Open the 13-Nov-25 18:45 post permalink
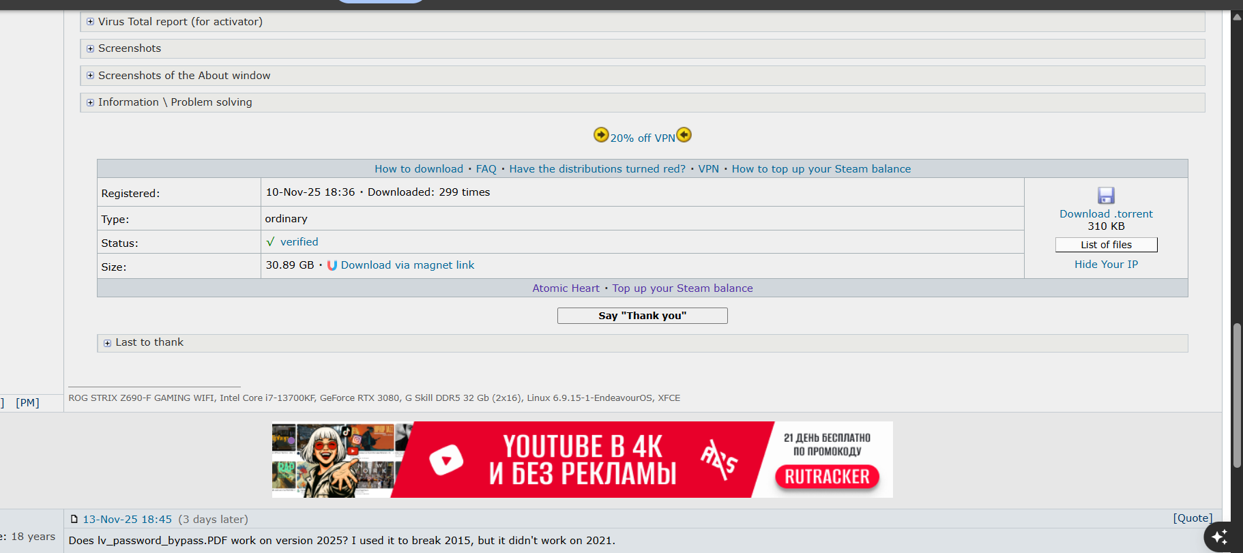 [x=128, y=520]
